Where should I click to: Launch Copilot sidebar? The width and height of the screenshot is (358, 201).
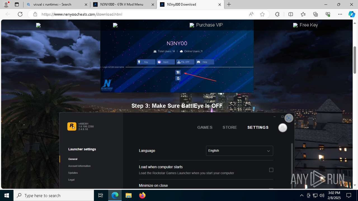tap(352, 14)
